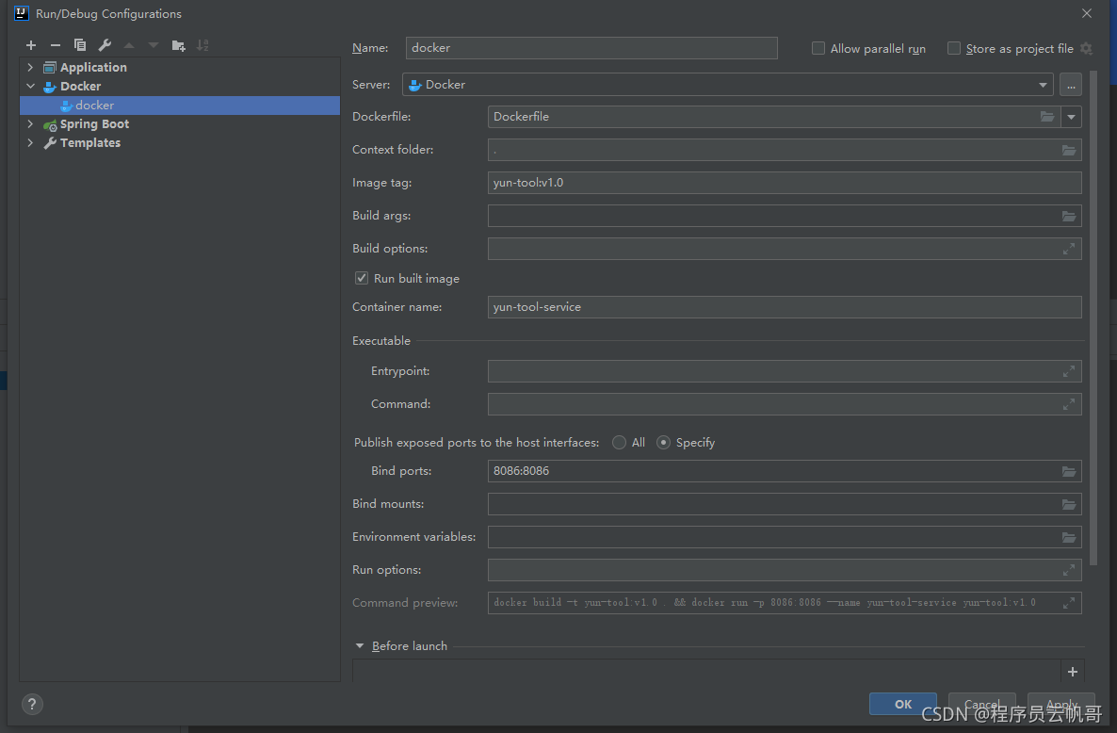The height and width of the screenshot is (733, 1117).
Task: Select Spring Boot category label
Action: (x=95, y=124)
